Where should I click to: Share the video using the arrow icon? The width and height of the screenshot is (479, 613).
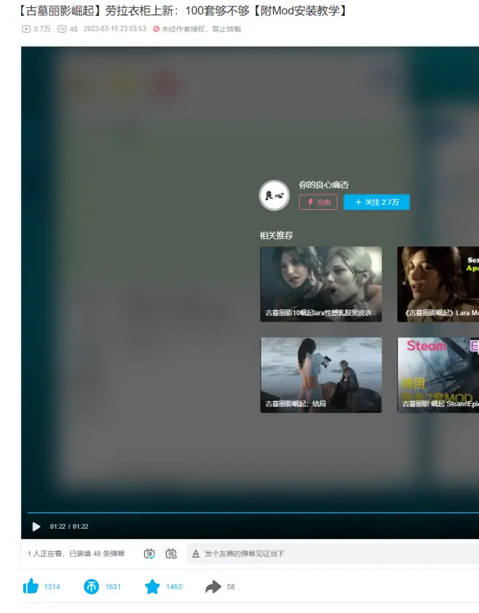pyautogui.click(x=213, y=587)
